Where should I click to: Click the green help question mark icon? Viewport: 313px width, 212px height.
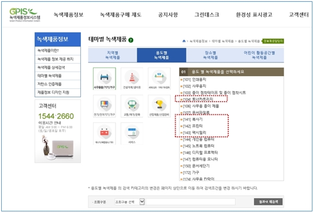[131, 40]
